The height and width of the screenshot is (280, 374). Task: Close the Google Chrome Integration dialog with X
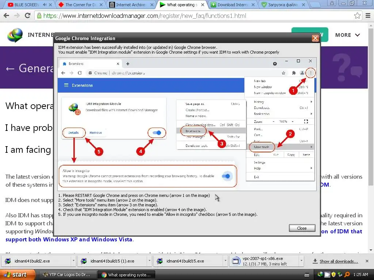point(315,38)
